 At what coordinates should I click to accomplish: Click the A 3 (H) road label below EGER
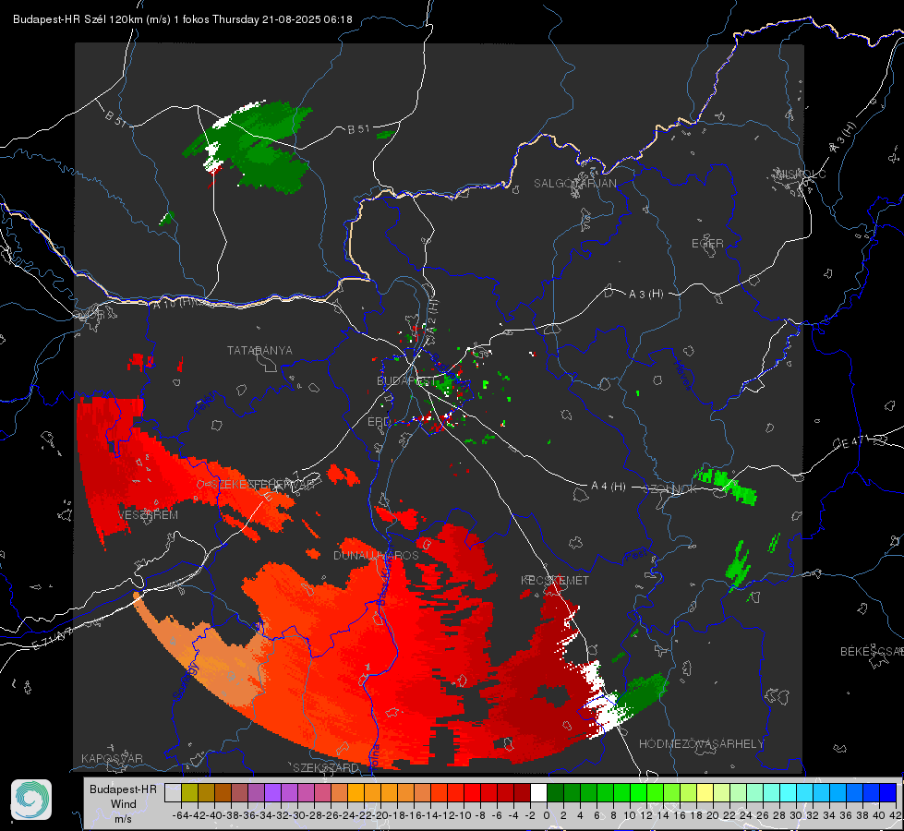[645, 295]
